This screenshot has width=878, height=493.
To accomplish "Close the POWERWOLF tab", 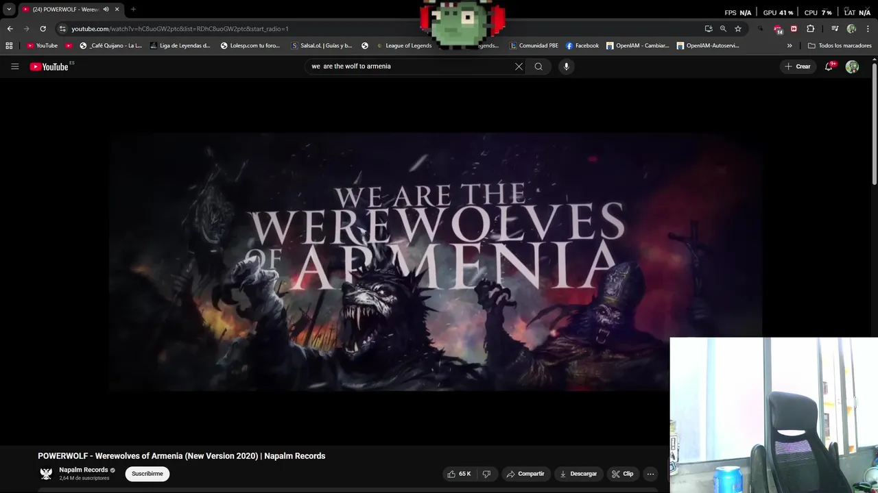I will click(117, 10).
